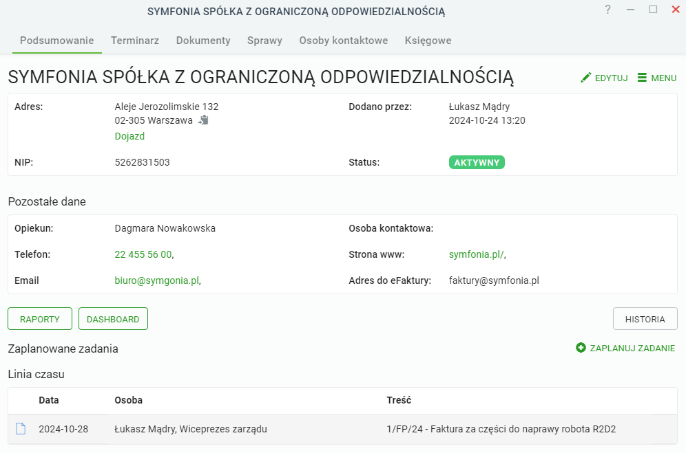Screen dimensions: 686x453
Task: Click the 02-305 Warszawa postal line
Action: [154, 120]
